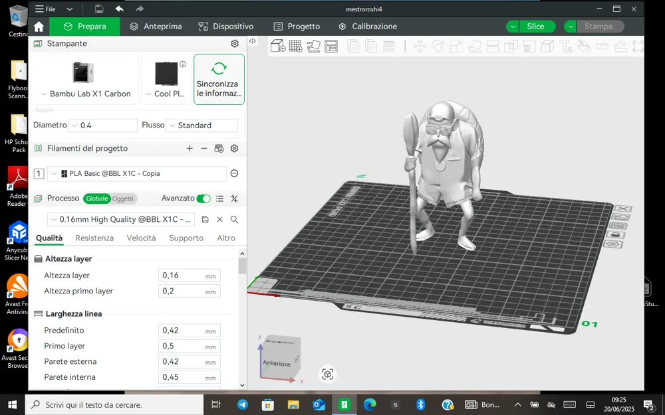Remove a filament with minus icon
This screenshot has height=415, width=665.
click(204, 148)
